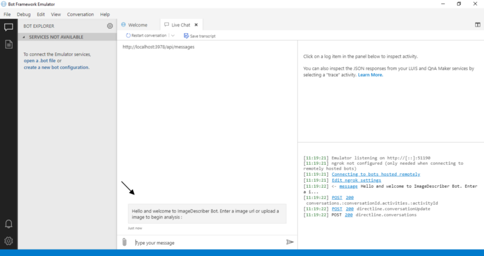Open the chat view in left sidebar
Viewport: 484px width, 256px height.
[8, 27]
